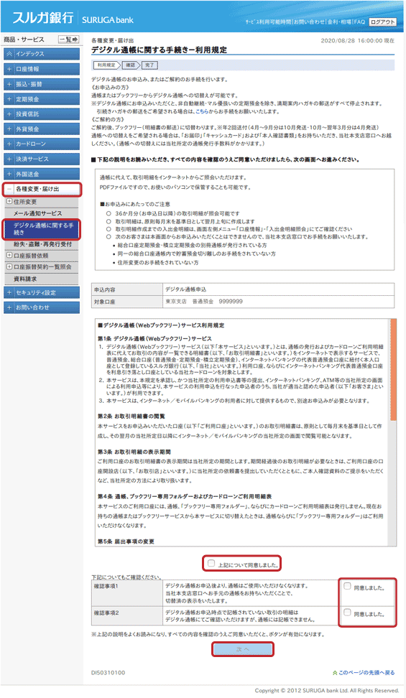Check the 上記について同意しました box
406x698 pixels.
(x=211, y=564)
